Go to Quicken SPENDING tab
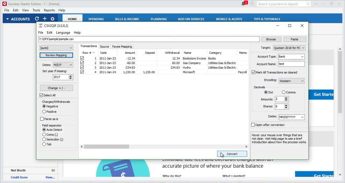The image size is (345, 183). coord(96,19)
